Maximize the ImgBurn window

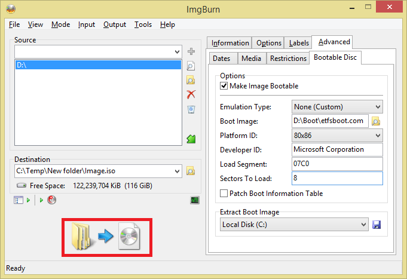[368, 7]
